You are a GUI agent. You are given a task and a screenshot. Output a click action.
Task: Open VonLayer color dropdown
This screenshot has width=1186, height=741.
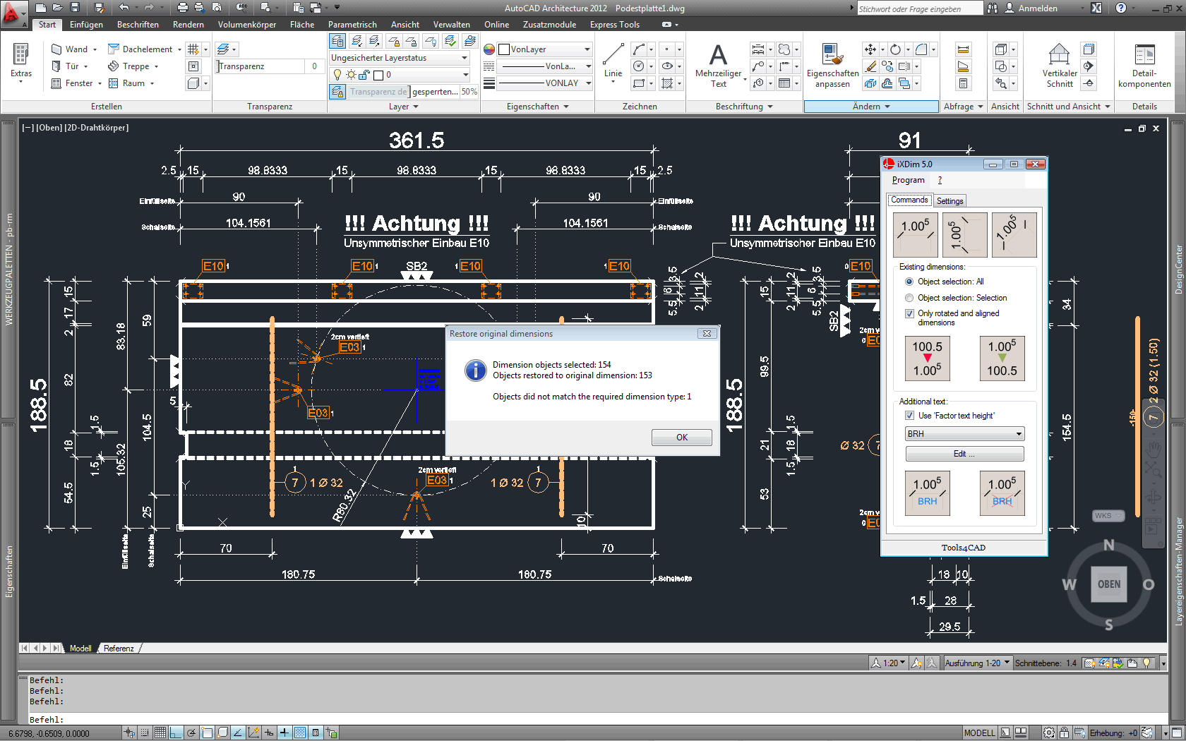pyautogui.click(x=544, y=49)
